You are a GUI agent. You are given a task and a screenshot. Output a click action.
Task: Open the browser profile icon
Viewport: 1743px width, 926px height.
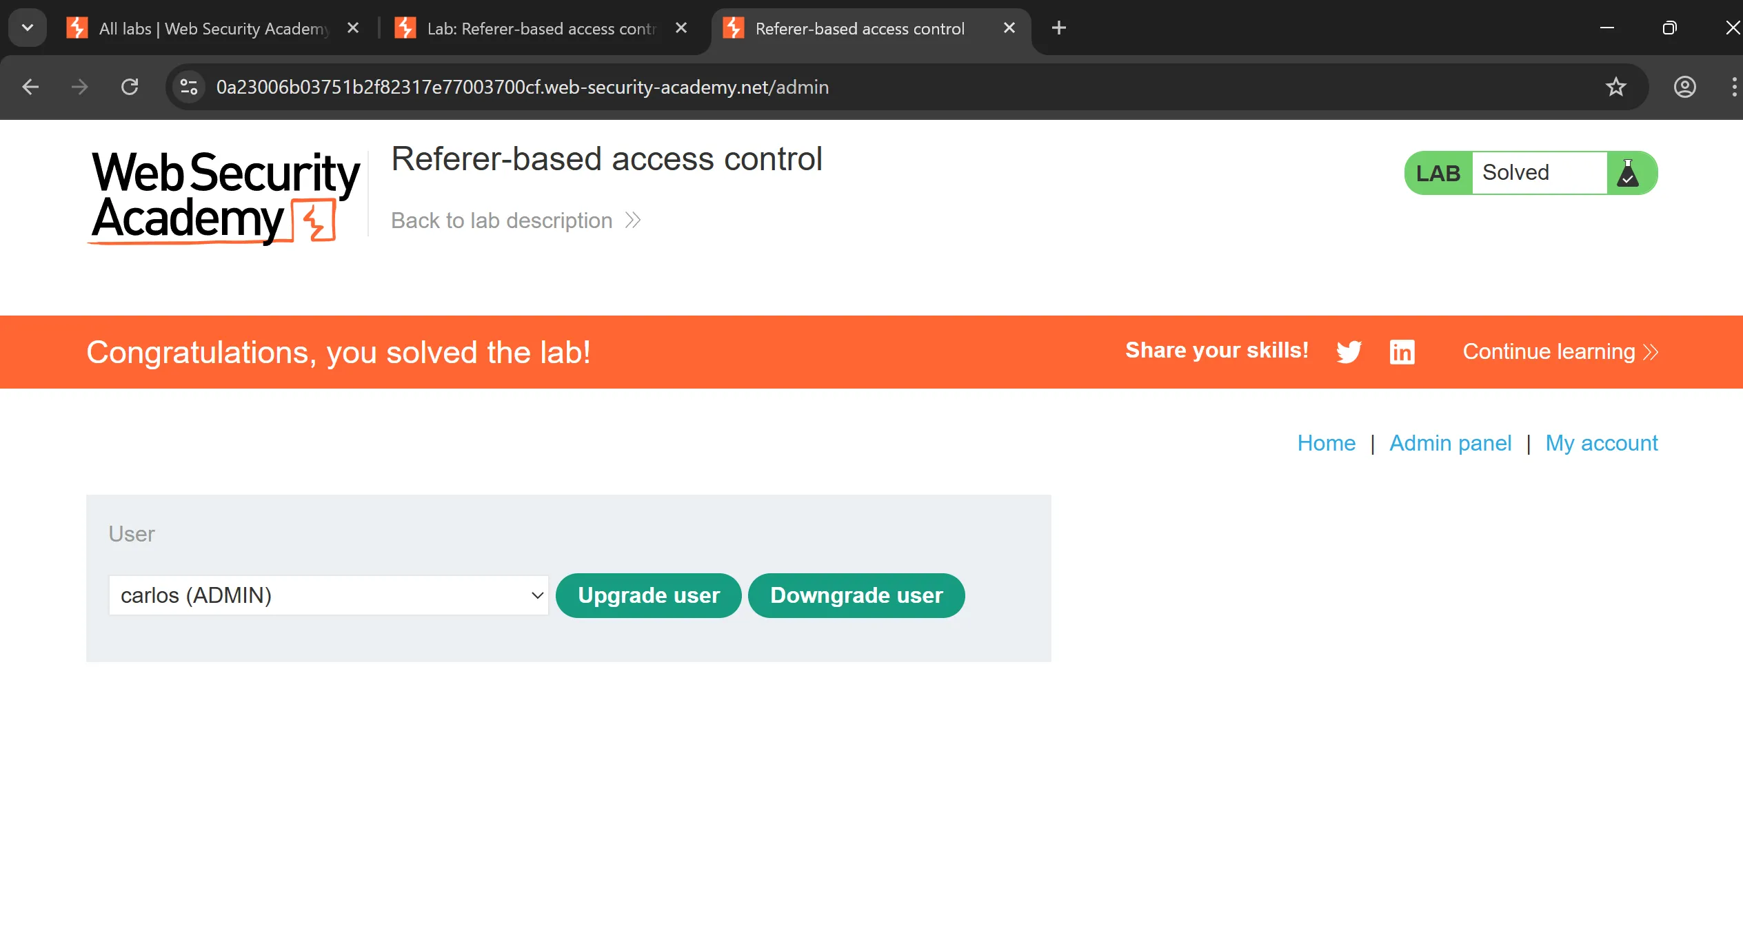1684,88
